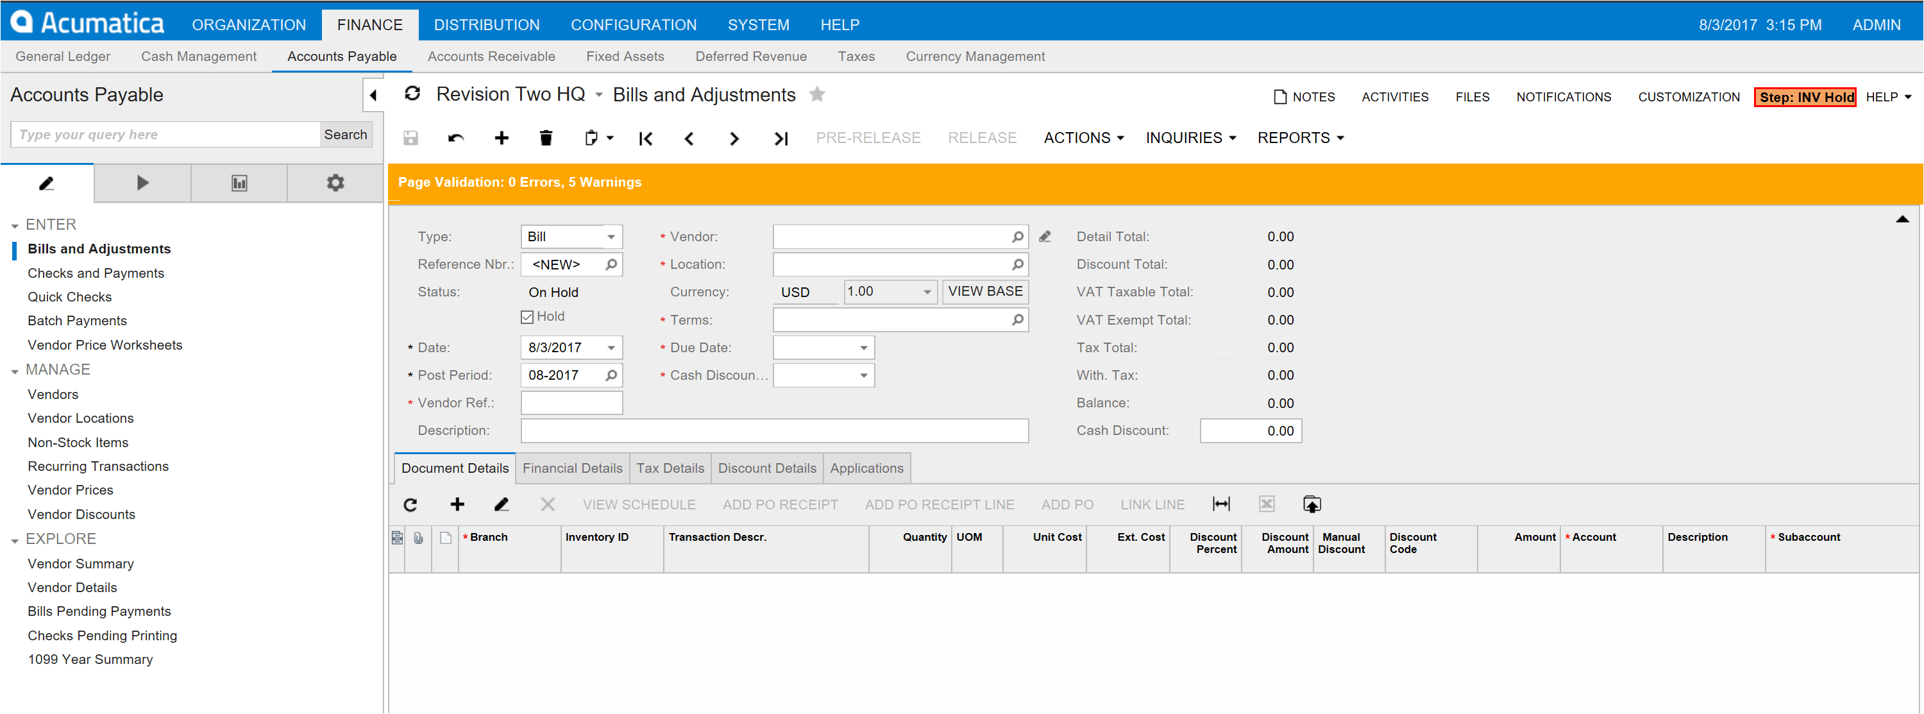Click the sidebar query search box
This screenshot has width=1924, height=714.
(166, 135)
